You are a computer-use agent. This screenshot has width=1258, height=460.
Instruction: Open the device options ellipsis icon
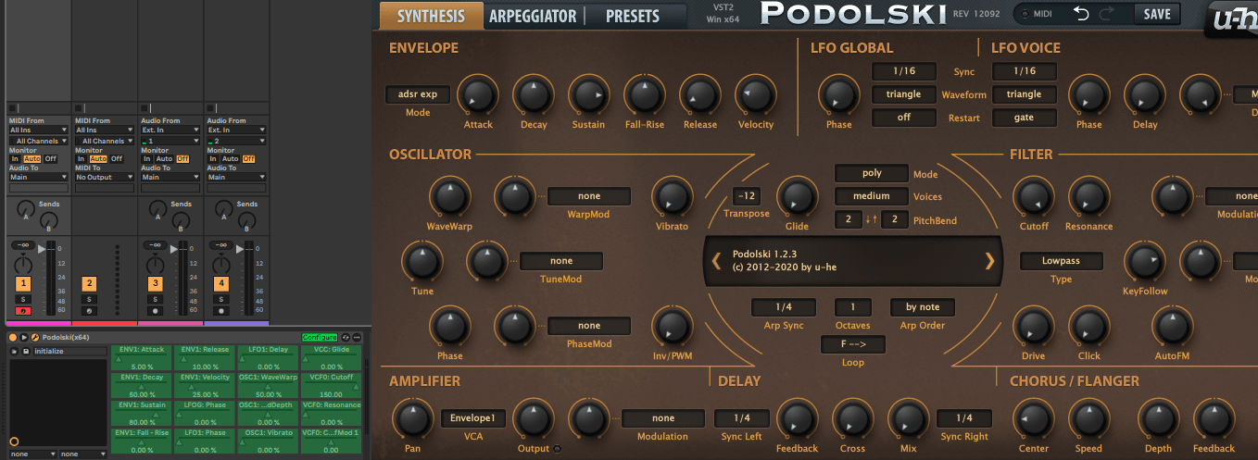point(357,337)
